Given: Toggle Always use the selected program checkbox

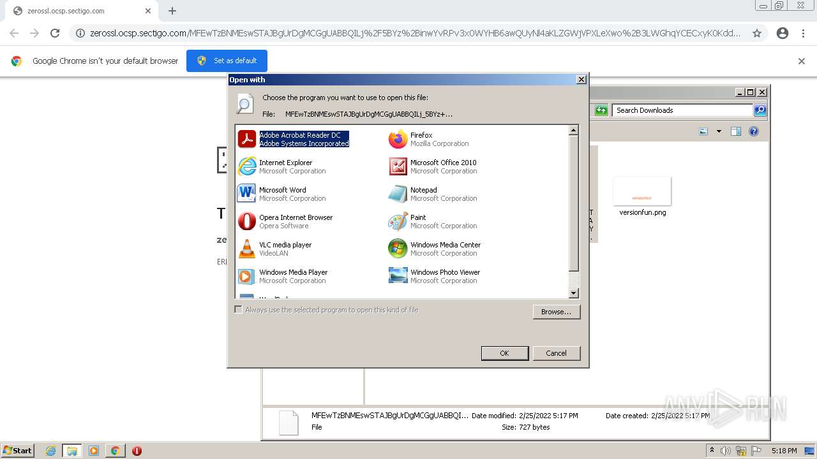Looking at the screenshot, I should pos(239,310).
